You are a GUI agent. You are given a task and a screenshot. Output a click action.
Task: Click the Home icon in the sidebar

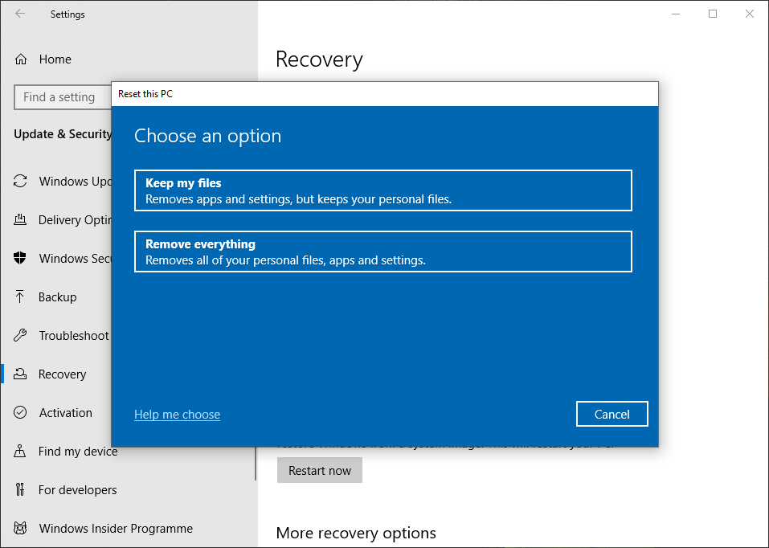pos(20,59)
